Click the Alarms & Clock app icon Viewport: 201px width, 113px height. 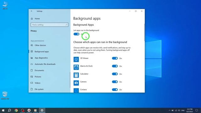76,67
